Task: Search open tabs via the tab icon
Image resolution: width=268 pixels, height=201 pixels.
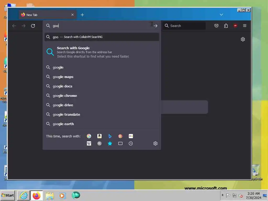Action: [120, 143]
